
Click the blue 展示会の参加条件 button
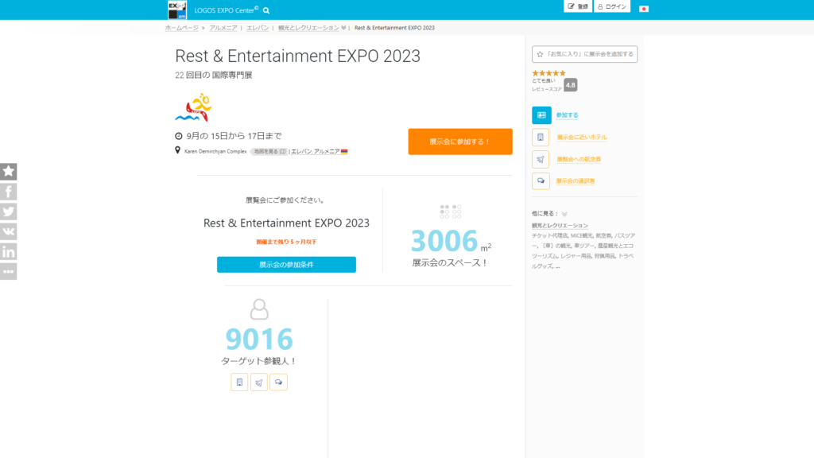(x=286, y=265)
